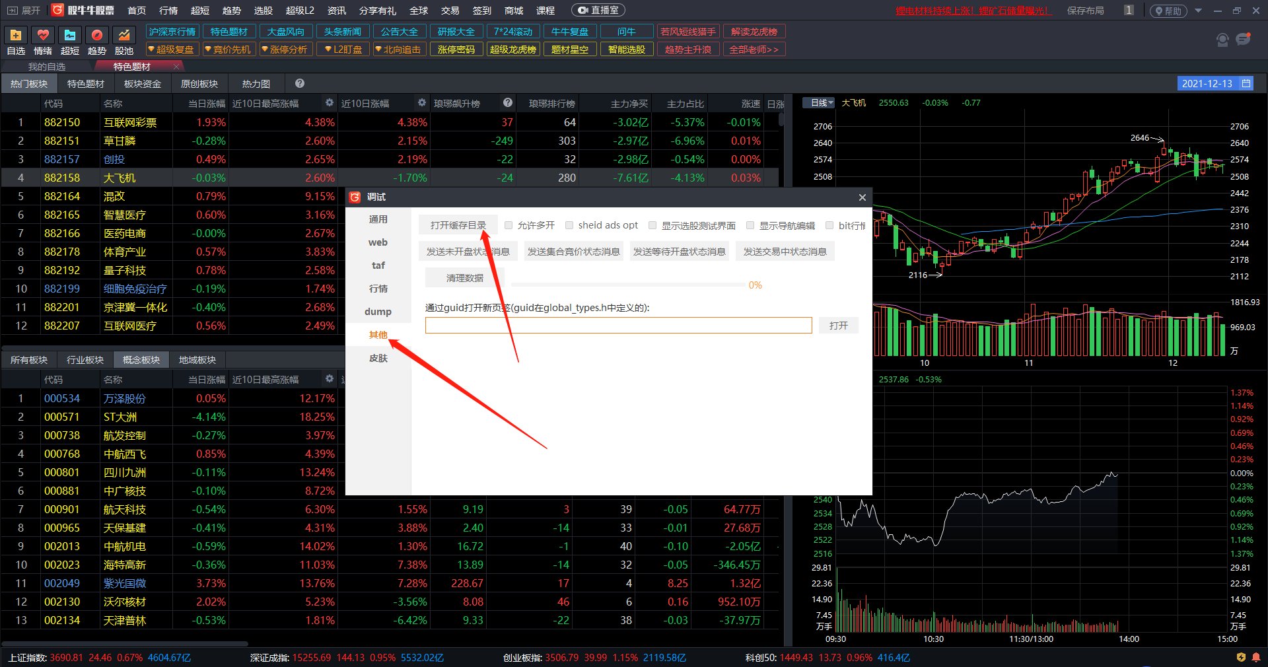Close the 调试 debug dialog
Image resolution: width=1268 pixels, height=667 pixels.
coord(862,197)
